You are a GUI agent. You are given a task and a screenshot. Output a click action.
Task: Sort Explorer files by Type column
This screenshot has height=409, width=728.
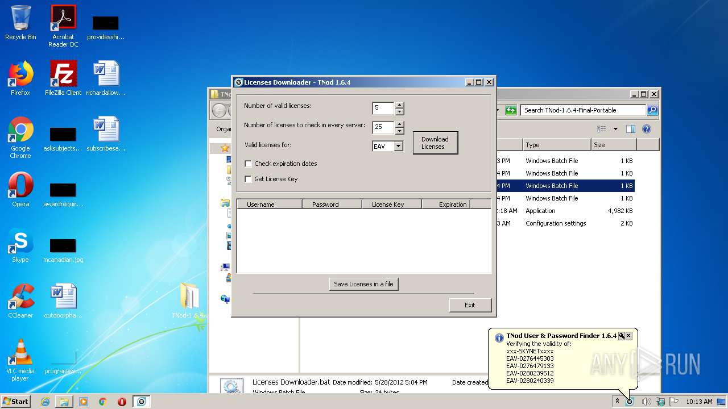[x=557, y=145]
